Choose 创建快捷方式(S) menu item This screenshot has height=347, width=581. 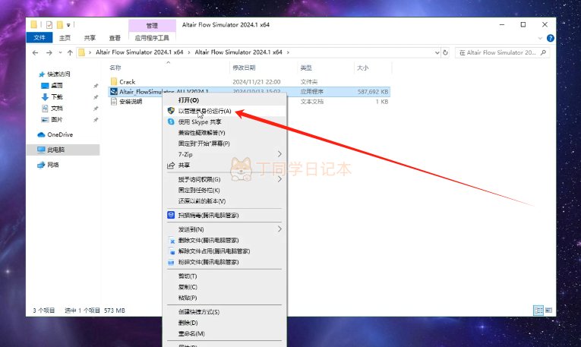click(x=224, y=312)
